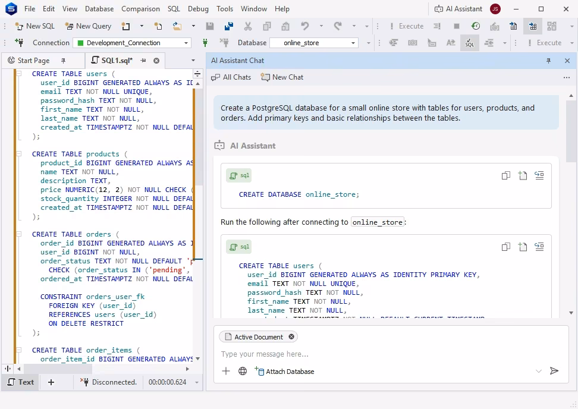Viewport: 578px width, 409px height.
Task: Copy the CREATE DATABASE code block
Action: (x=505, y=175)
